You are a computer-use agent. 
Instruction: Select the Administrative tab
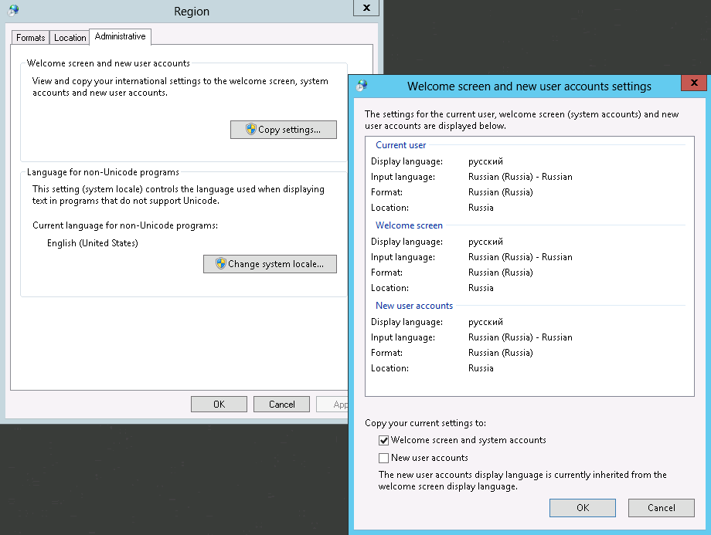click(120, 36)
